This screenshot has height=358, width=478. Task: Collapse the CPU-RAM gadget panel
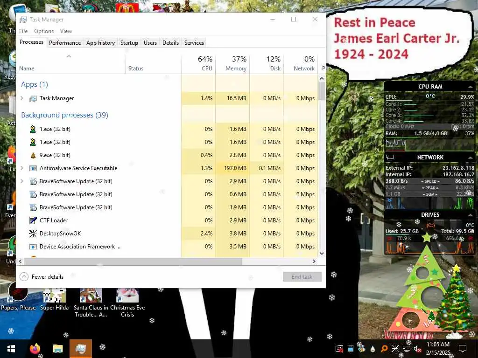[x=470, y=87]
